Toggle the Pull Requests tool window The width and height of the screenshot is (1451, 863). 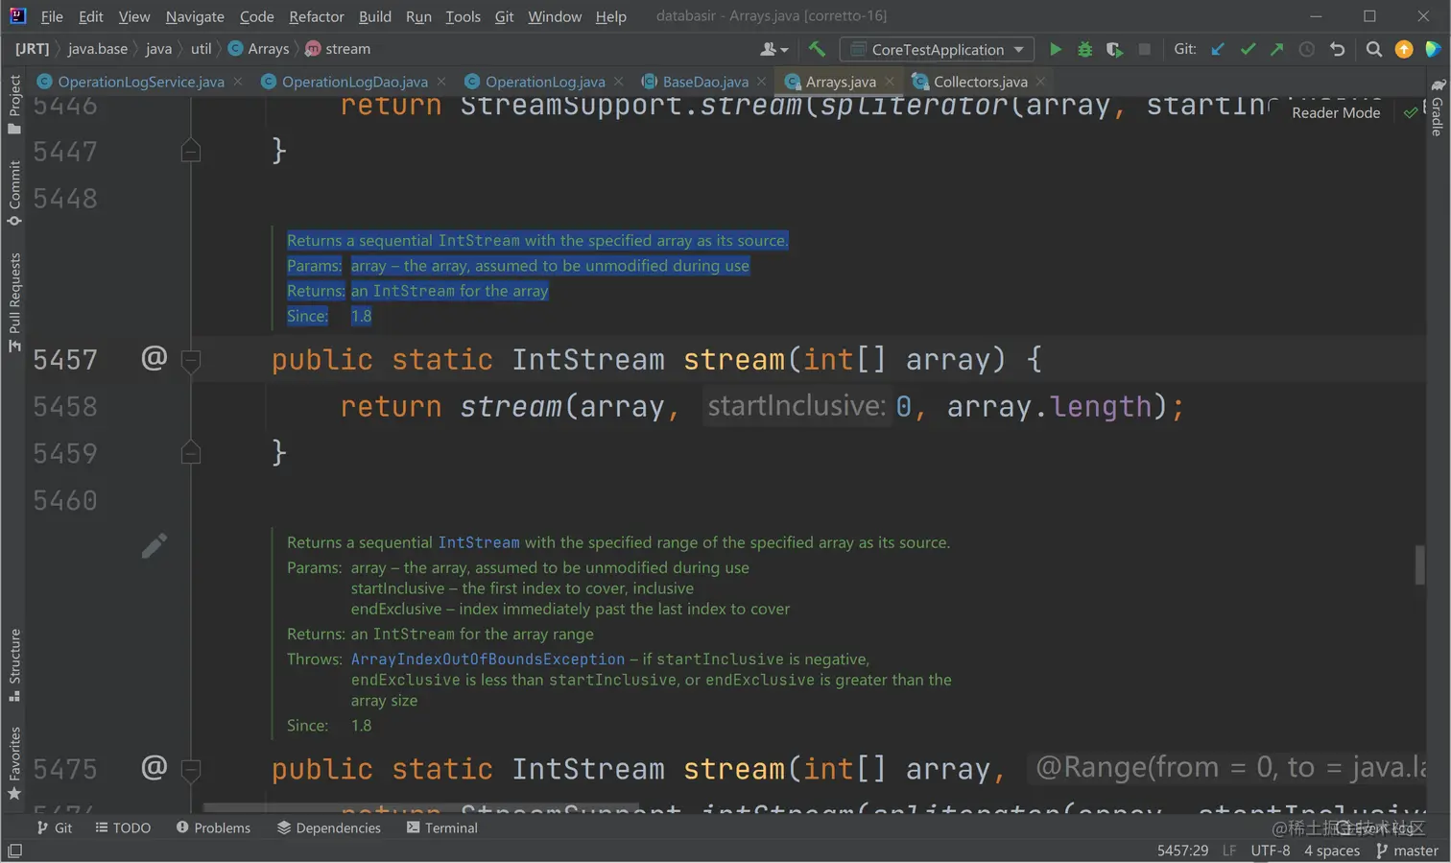(x=14, y=301)
